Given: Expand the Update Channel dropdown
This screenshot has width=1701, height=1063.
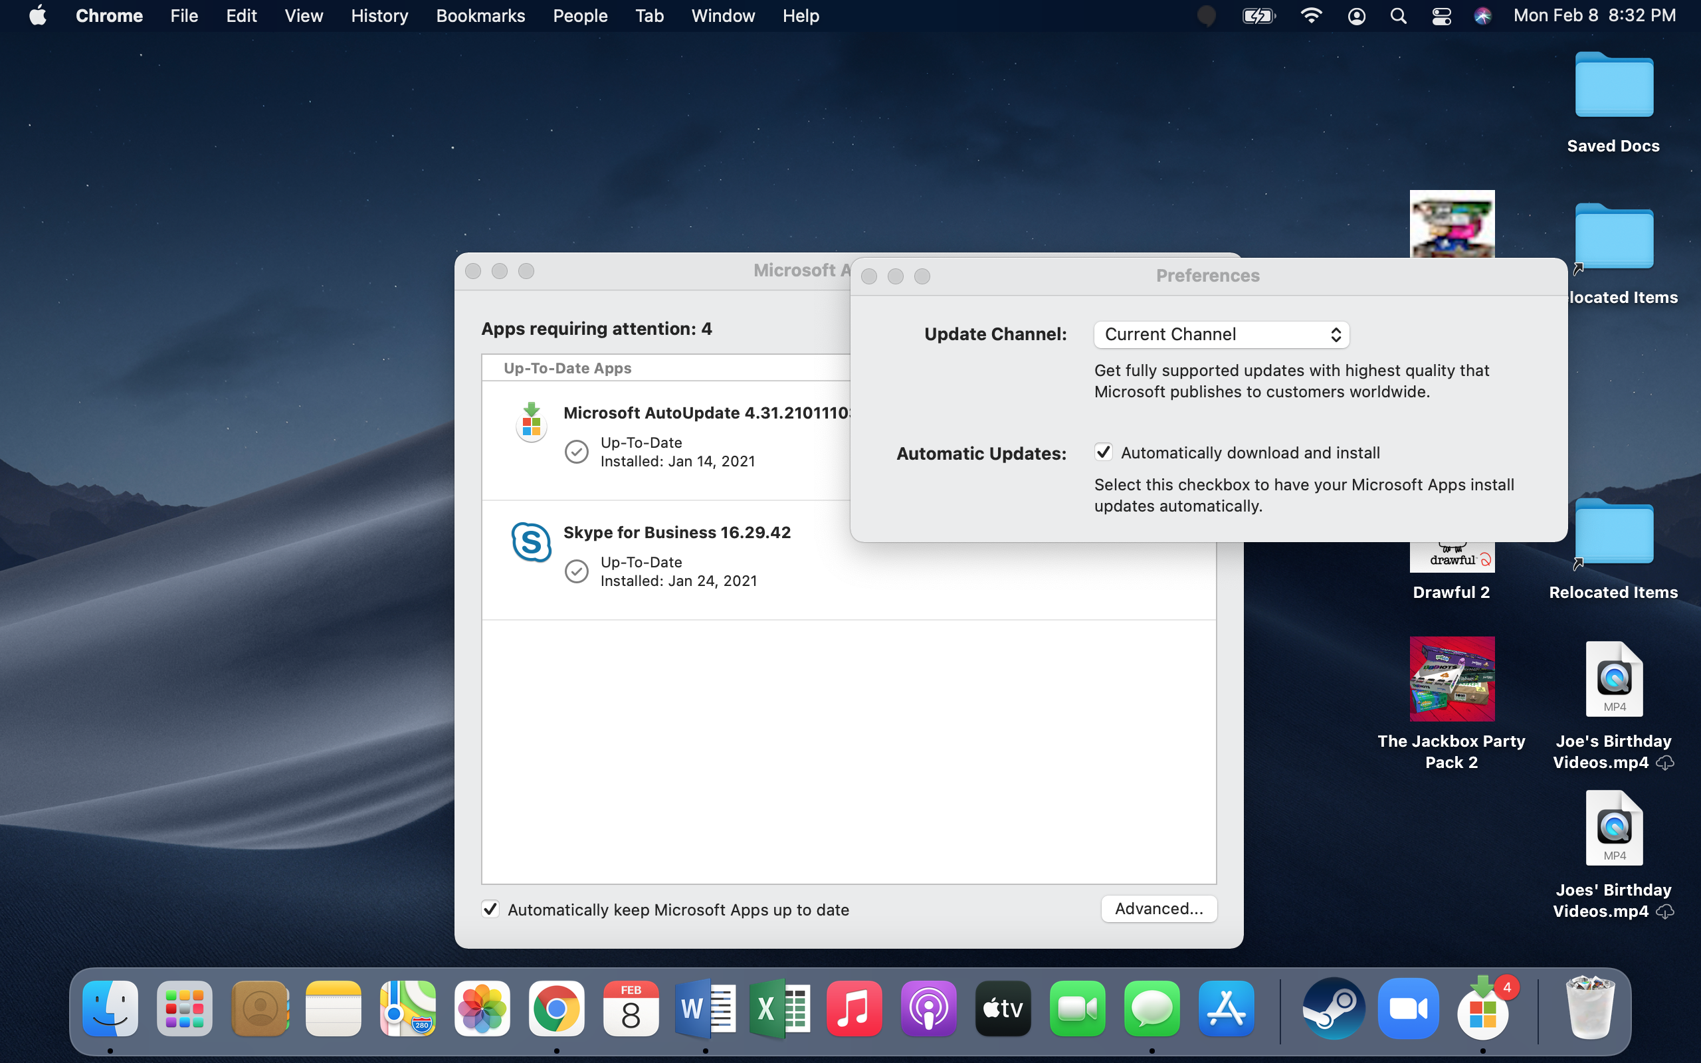Looking at the screenshot, I should 1221,335.
